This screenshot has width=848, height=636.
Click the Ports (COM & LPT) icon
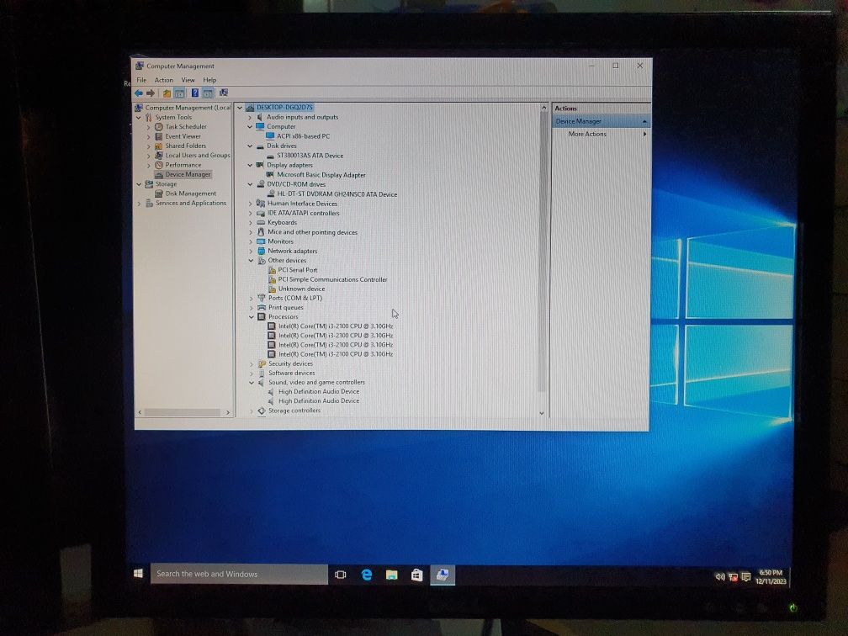tap(262, 298)
